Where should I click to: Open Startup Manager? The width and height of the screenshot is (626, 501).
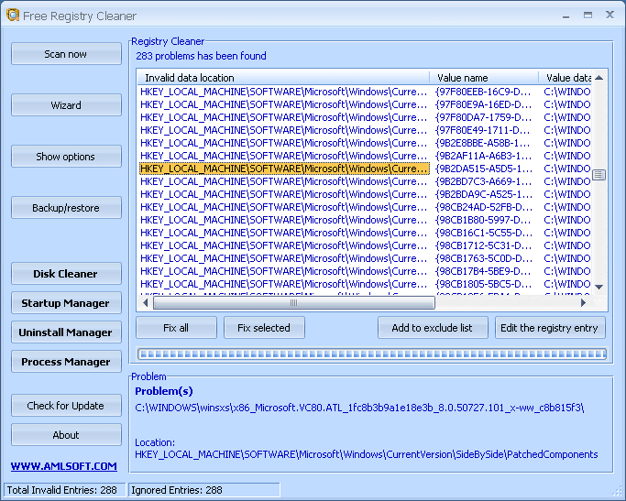(x=66, y=303)
